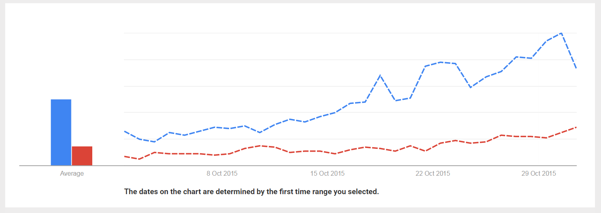Viewport: 601px width, 213px height.
Task: Select the 29 Oct 2015 axis label
Action: (538, 174)
